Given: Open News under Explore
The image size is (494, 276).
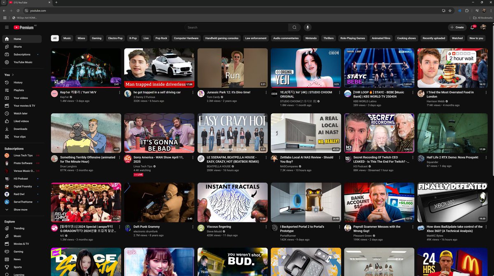Looking at the screenshot, I should (x=21, y=260).
